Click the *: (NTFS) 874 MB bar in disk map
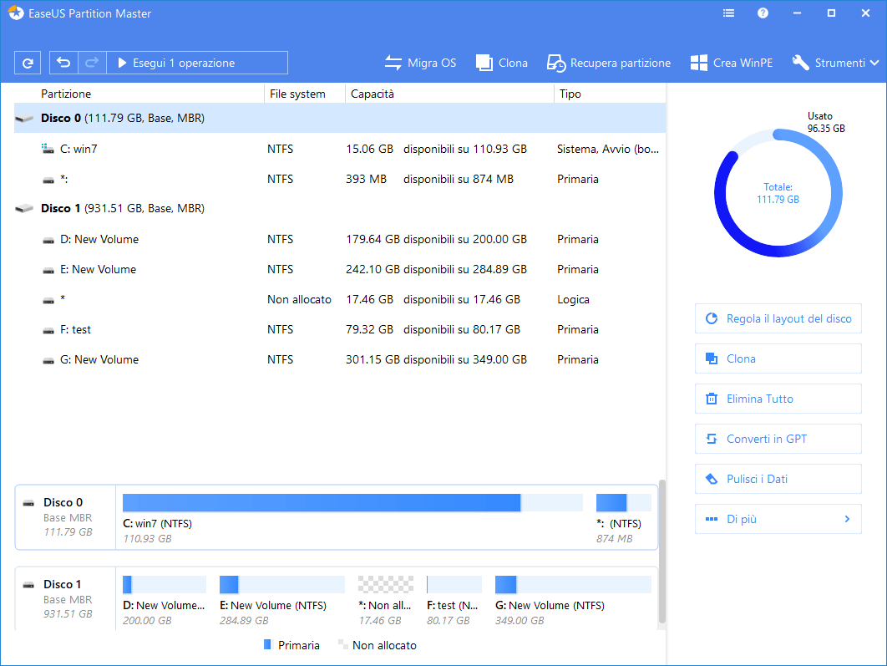 pyautogui.click(x=623, y=502)
